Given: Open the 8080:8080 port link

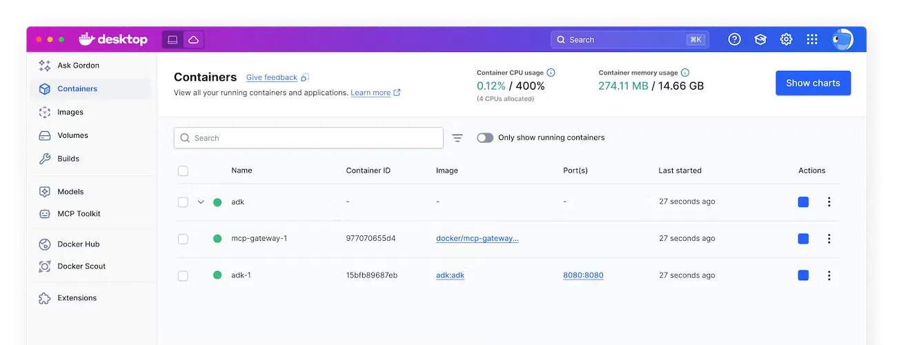Looking at the screenshot, I should (x=583, y=275).
